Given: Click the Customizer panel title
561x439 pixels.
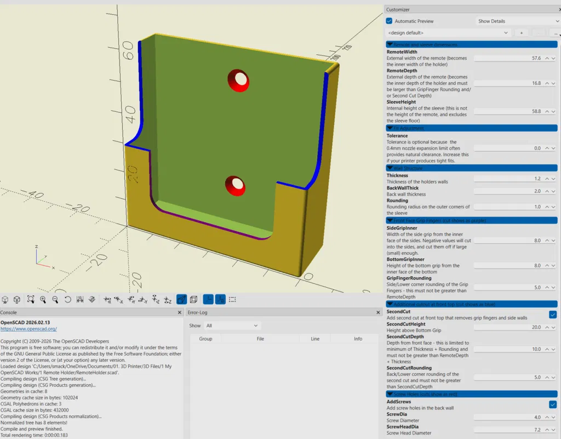Looking at the screenshot, I should pos(398,10).
